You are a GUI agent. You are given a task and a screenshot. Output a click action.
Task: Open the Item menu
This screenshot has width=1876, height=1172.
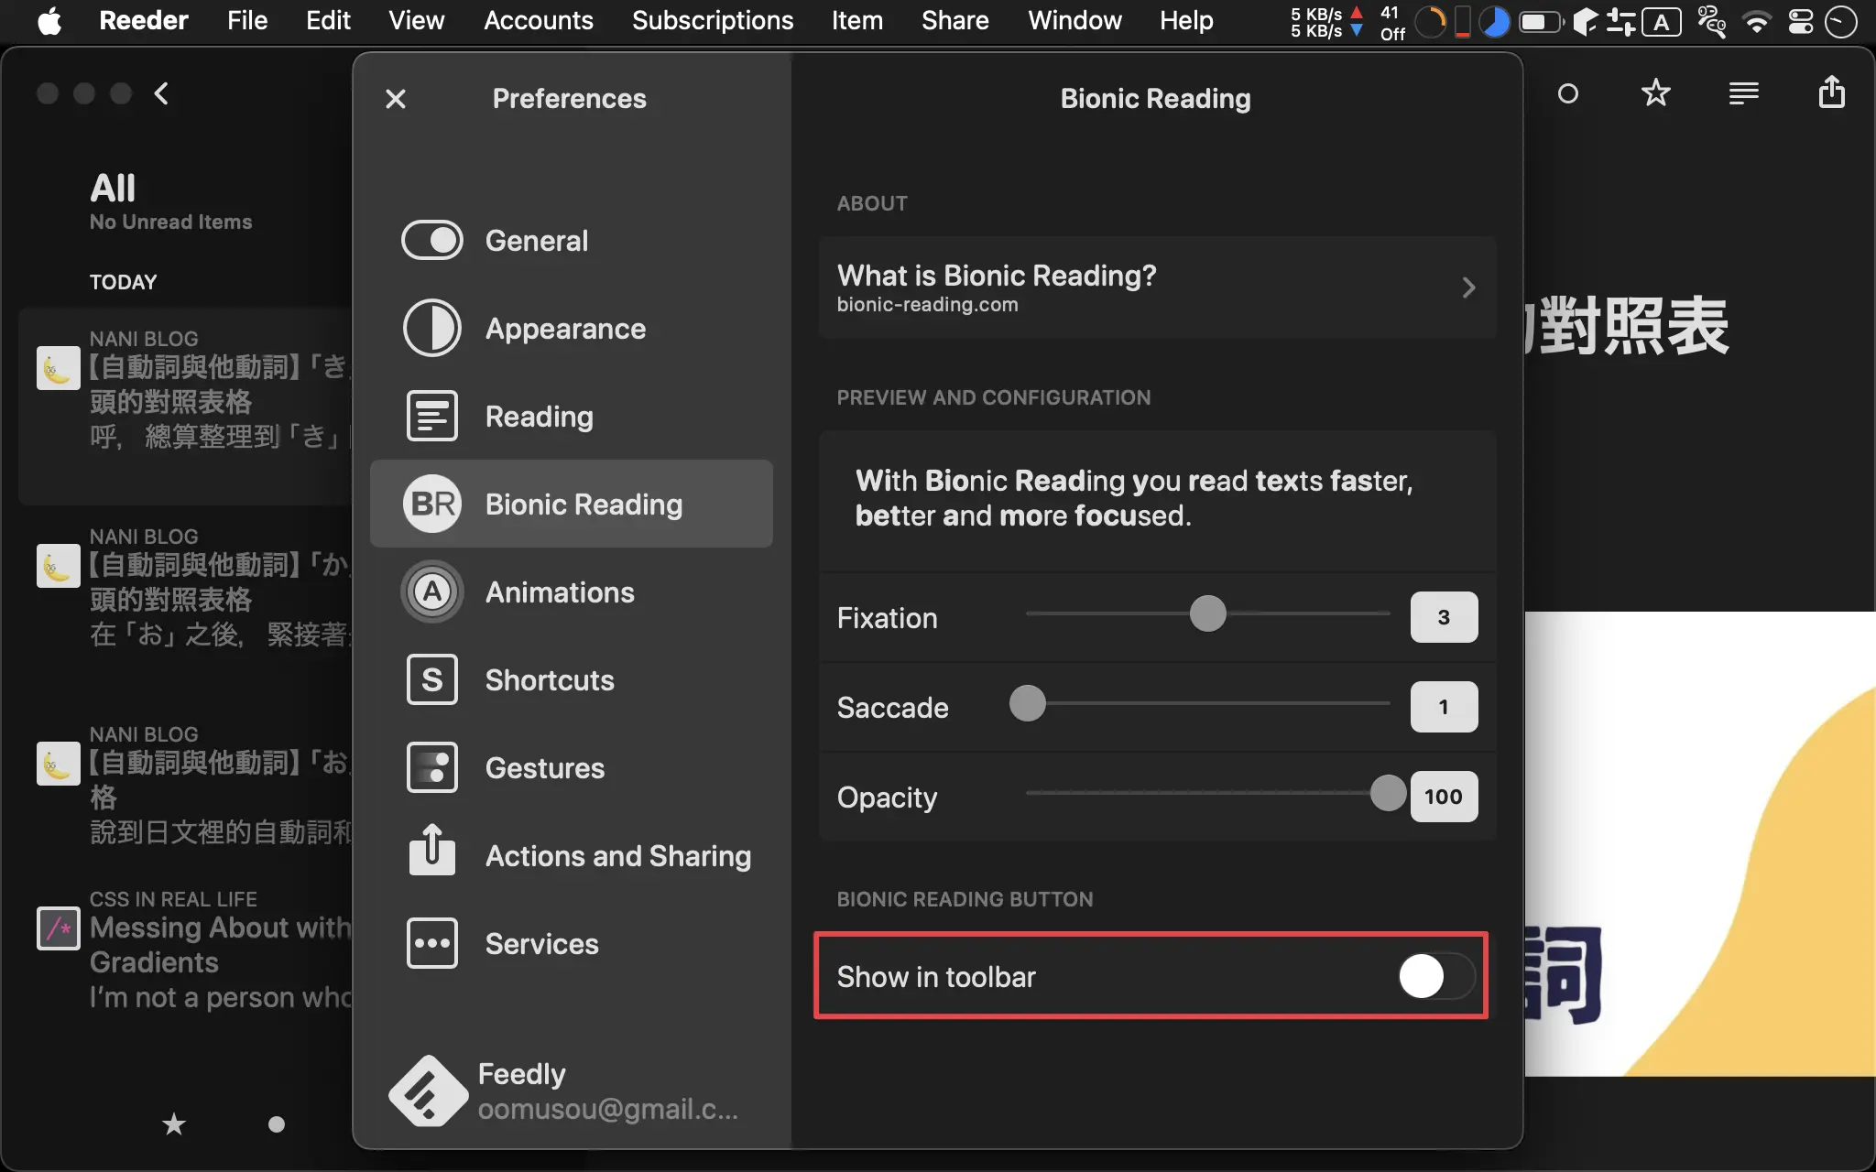(857, 20)
